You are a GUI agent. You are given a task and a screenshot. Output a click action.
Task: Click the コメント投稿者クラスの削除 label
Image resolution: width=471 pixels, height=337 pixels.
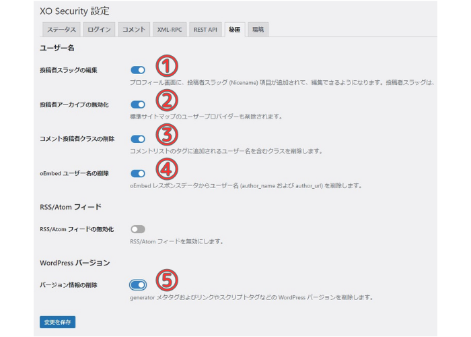(77, 139)
